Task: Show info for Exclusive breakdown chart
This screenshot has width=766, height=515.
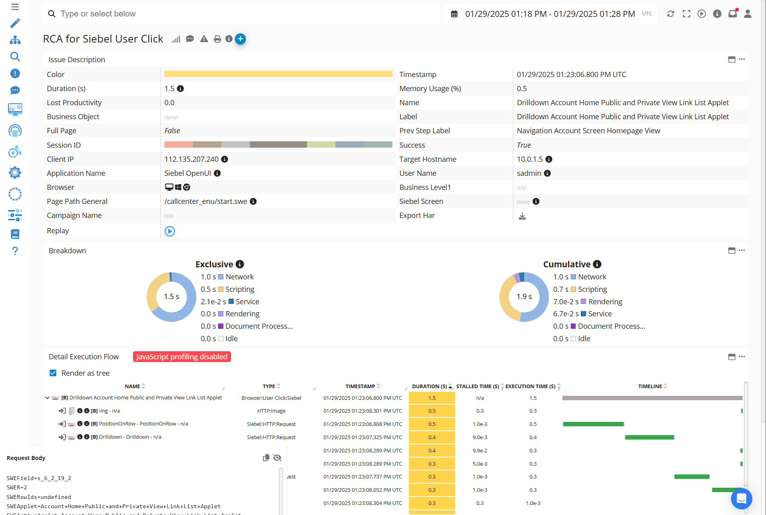Action: 240,264
